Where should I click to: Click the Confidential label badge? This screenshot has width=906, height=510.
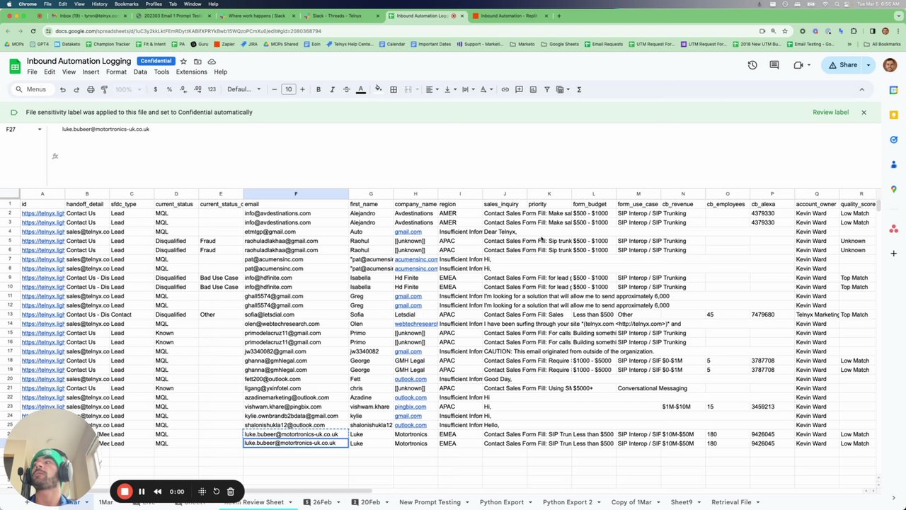click(x=156, y=62)
